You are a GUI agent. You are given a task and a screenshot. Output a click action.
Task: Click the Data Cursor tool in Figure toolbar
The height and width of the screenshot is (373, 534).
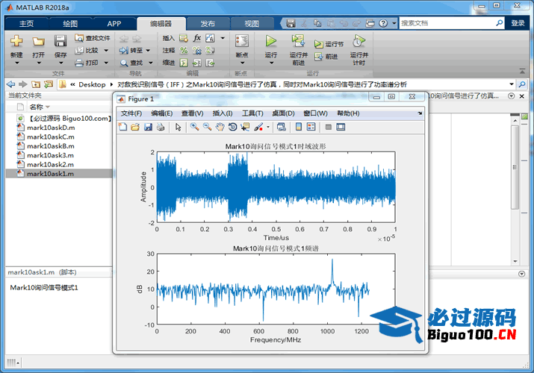(x=245, y=127)
